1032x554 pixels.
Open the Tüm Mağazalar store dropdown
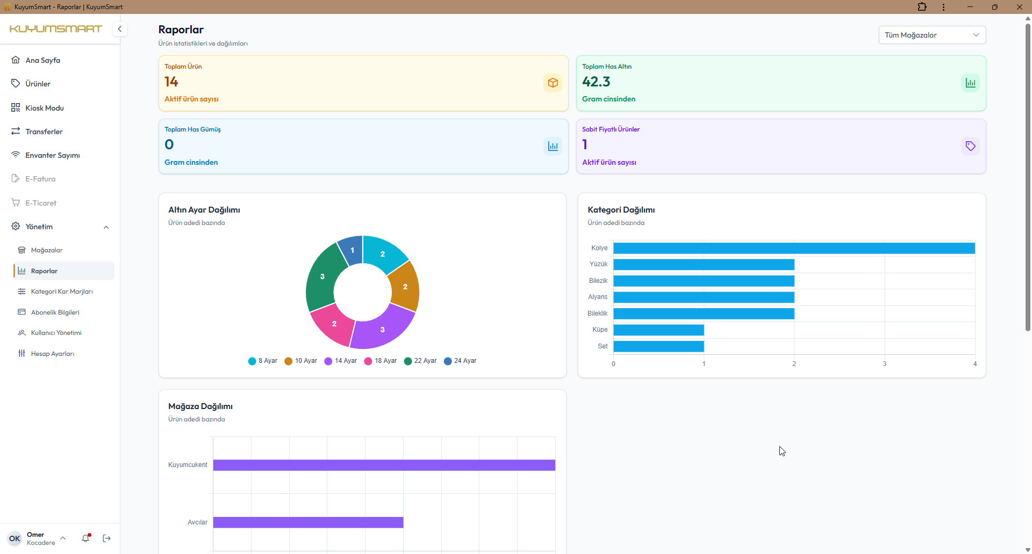point(932,35)
